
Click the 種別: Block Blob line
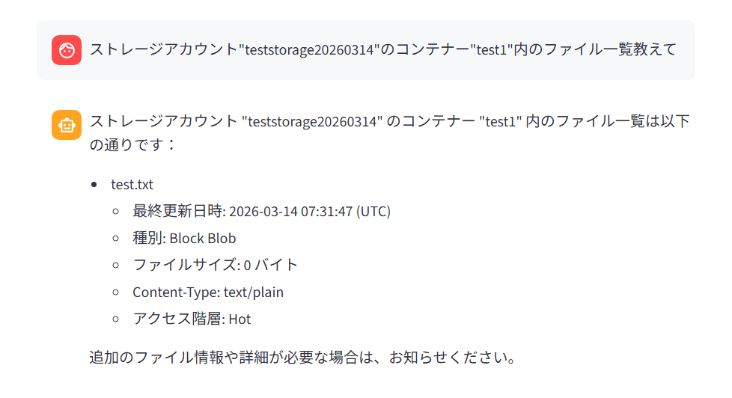(x=184, y=238)
